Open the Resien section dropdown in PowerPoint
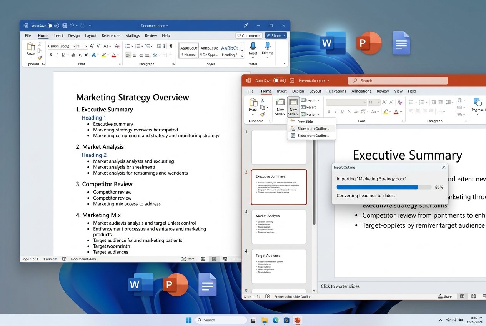 pyautogui.click(x=310, y=114)
